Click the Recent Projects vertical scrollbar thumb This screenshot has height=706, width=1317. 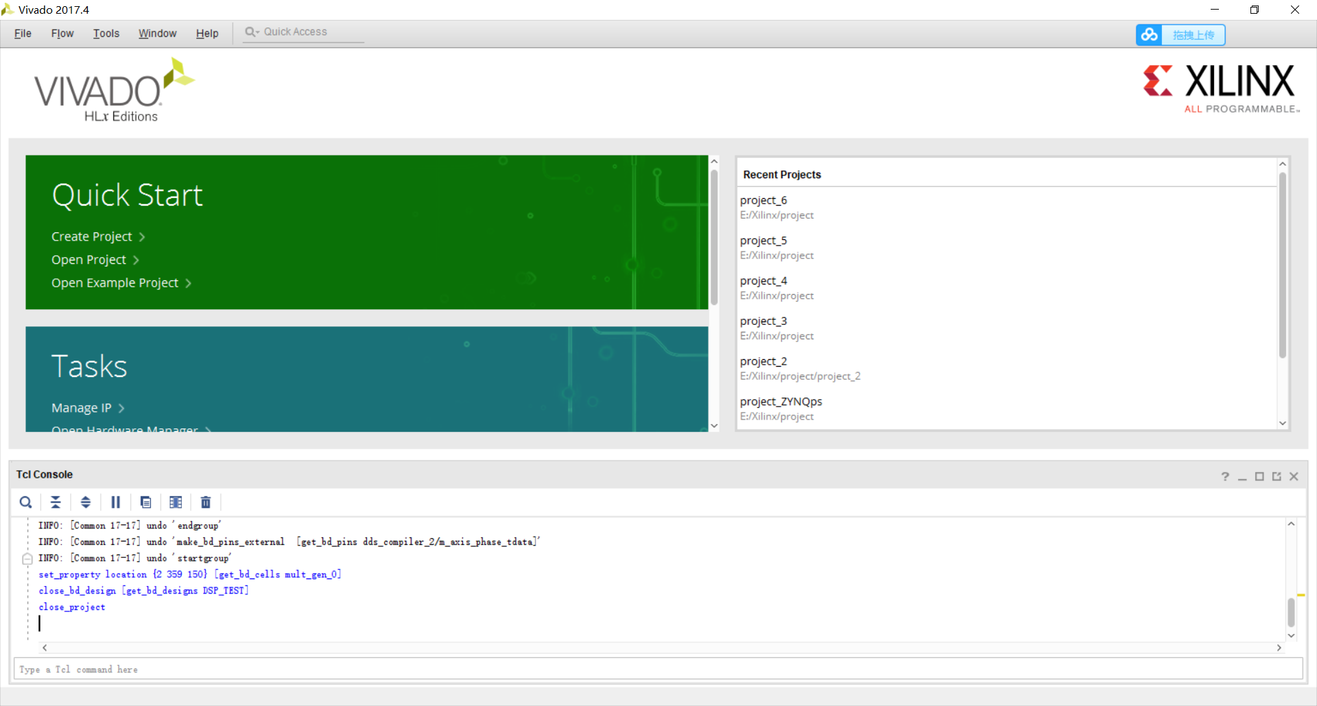click(x=1283, y=265)
